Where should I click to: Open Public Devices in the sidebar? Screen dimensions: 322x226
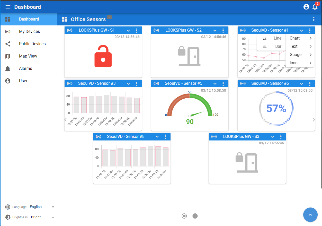pyautogui.click(x=29, y=44)
